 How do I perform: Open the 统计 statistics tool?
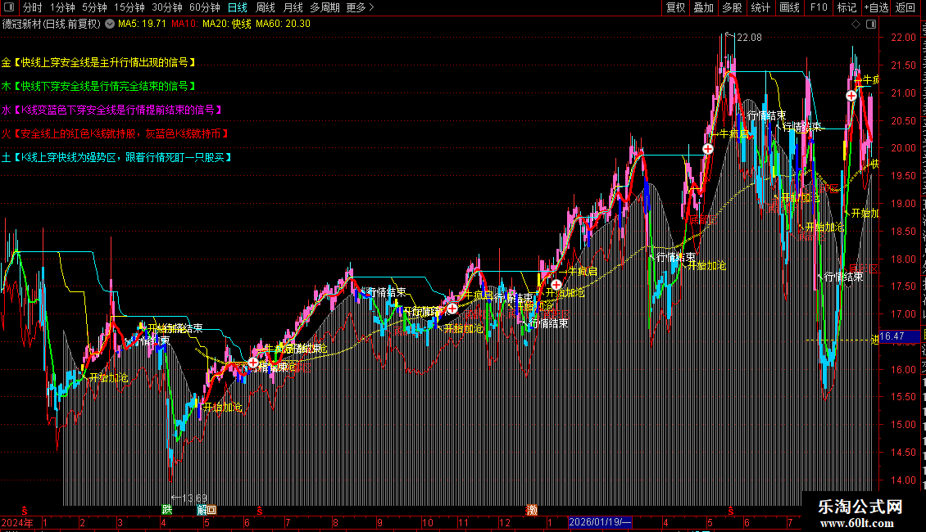tap(760, 7)
